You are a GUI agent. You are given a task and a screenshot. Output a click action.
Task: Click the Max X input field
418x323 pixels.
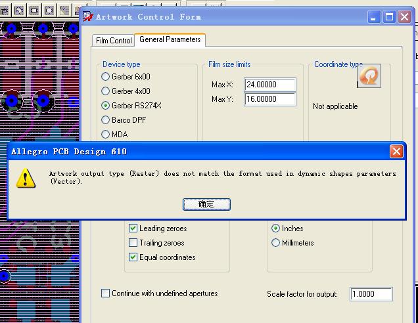tap(269, 85)
